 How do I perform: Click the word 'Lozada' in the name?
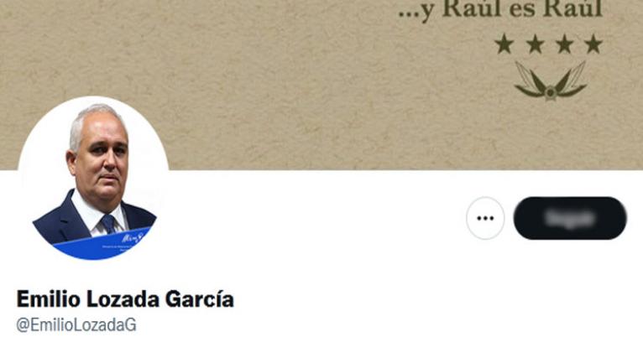click(x=123, y=299)
